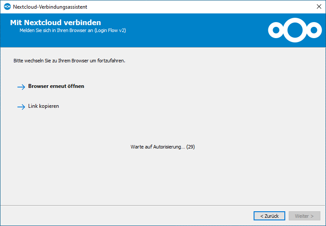Click the right small circle of Nextcloud logo
This screenshot has height=226, width=326.
coord(313,30)
